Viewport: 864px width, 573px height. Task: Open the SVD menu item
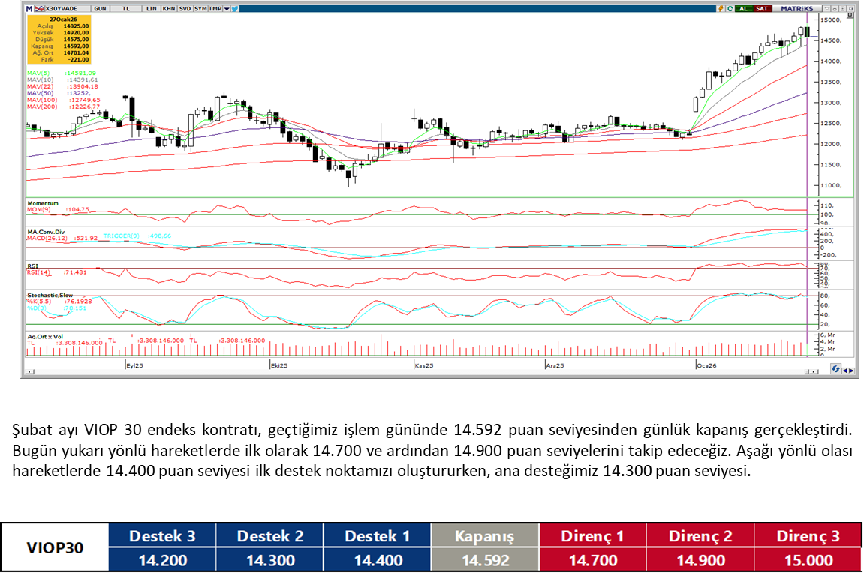pyautogui.click(x=185, y=8)
